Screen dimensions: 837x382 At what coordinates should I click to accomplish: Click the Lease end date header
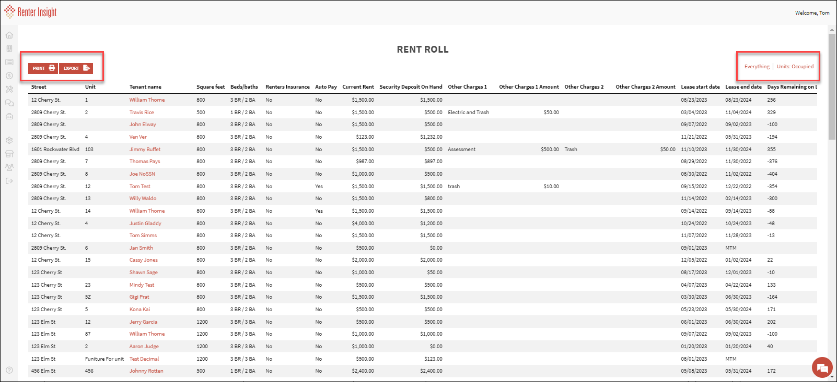click(x=743, y=87)
